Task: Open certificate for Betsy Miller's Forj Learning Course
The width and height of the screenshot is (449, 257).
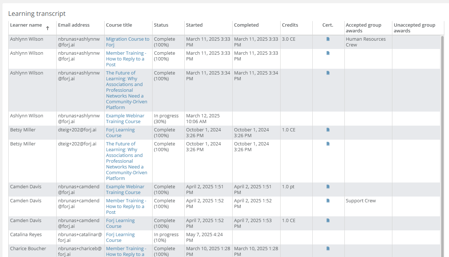Action: tap(328, 130)
